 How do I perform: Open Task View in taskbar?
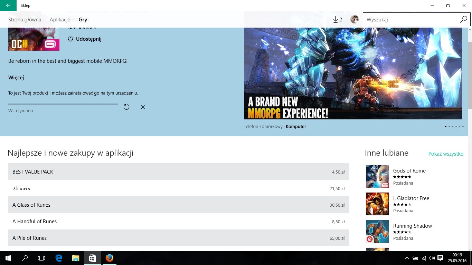click(41, 258)
